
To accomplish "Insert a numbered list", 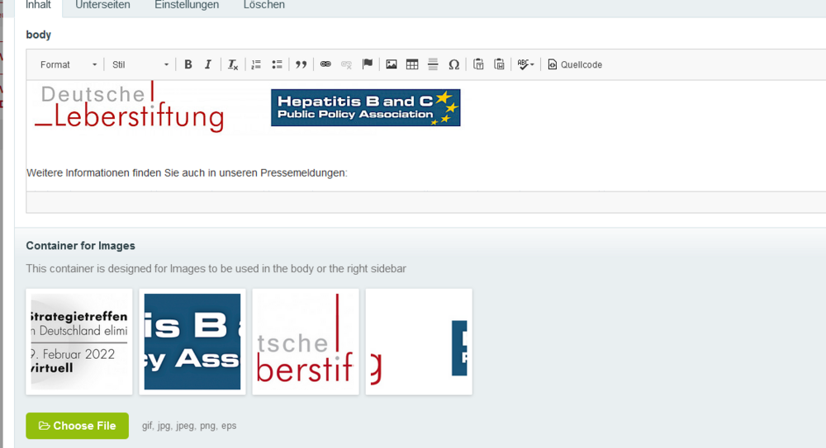I will coord(256,64).
